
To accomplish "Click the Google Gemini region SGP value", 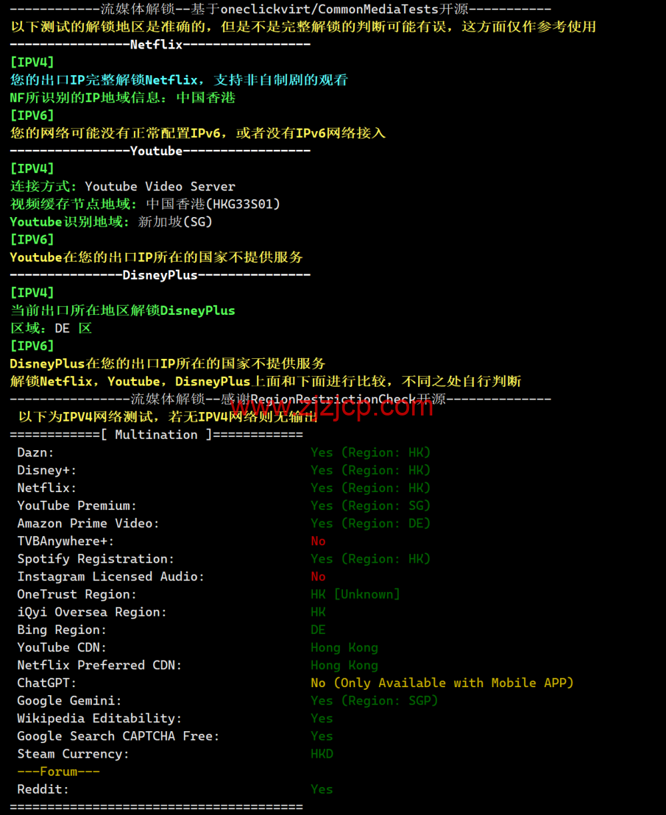I will (374, 700).
